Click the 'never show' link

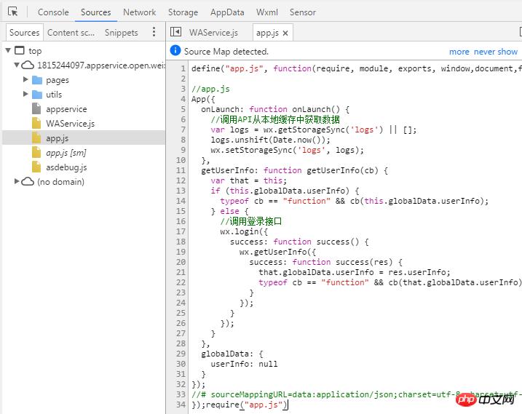pos(496,52)
